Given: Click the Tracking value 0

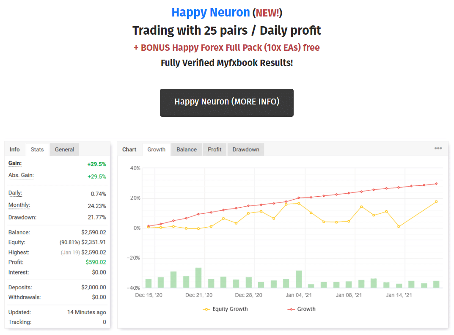Looking at the screenshot, I should pyautogui.click(x=105, y=322).
